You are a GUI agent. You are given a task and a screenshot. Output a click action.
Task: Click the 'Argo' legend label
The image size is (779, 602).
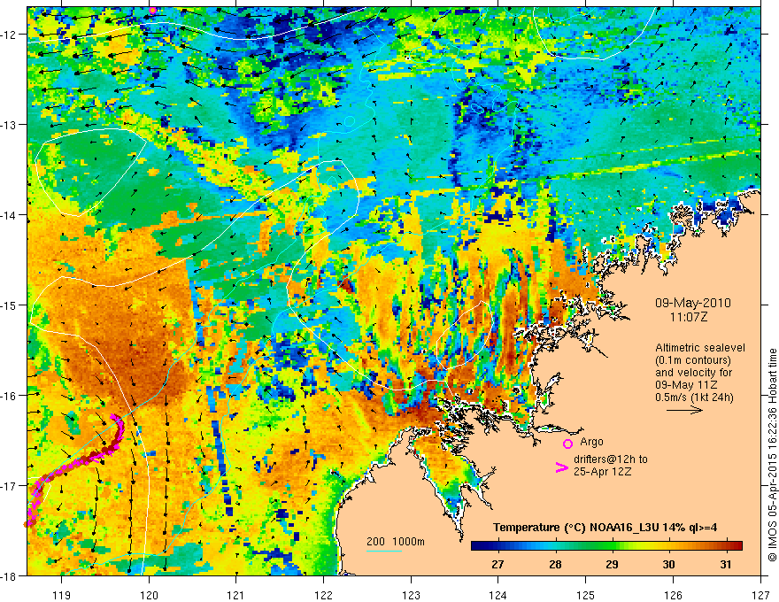click(x=591, y=442)
